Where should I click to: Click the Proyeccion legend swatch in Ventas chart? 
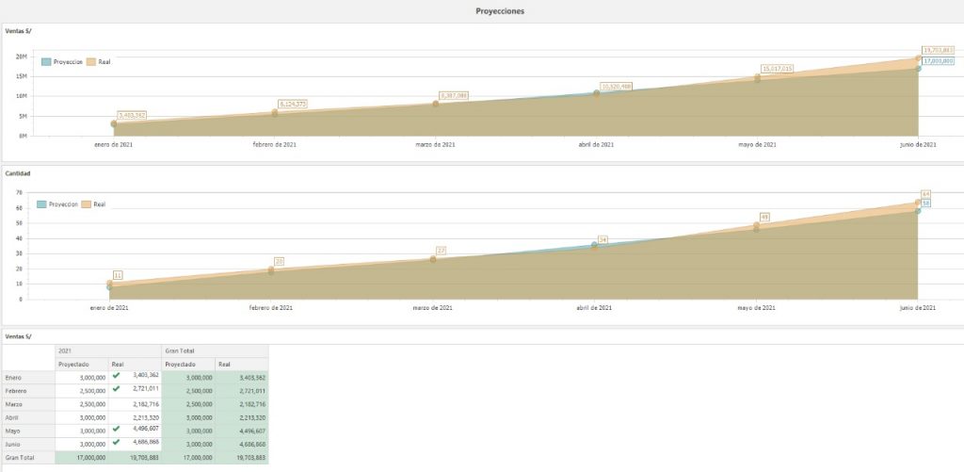tap(46, 61)
